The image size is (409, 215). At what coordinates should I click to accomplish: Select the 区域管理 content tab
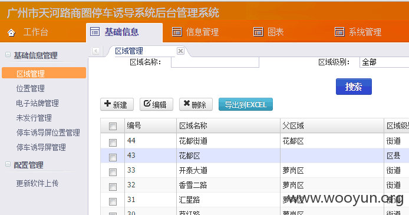(x=129, y=51)
